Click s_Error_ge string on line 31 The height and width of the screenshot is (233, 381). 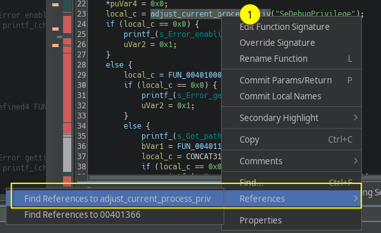199,95
